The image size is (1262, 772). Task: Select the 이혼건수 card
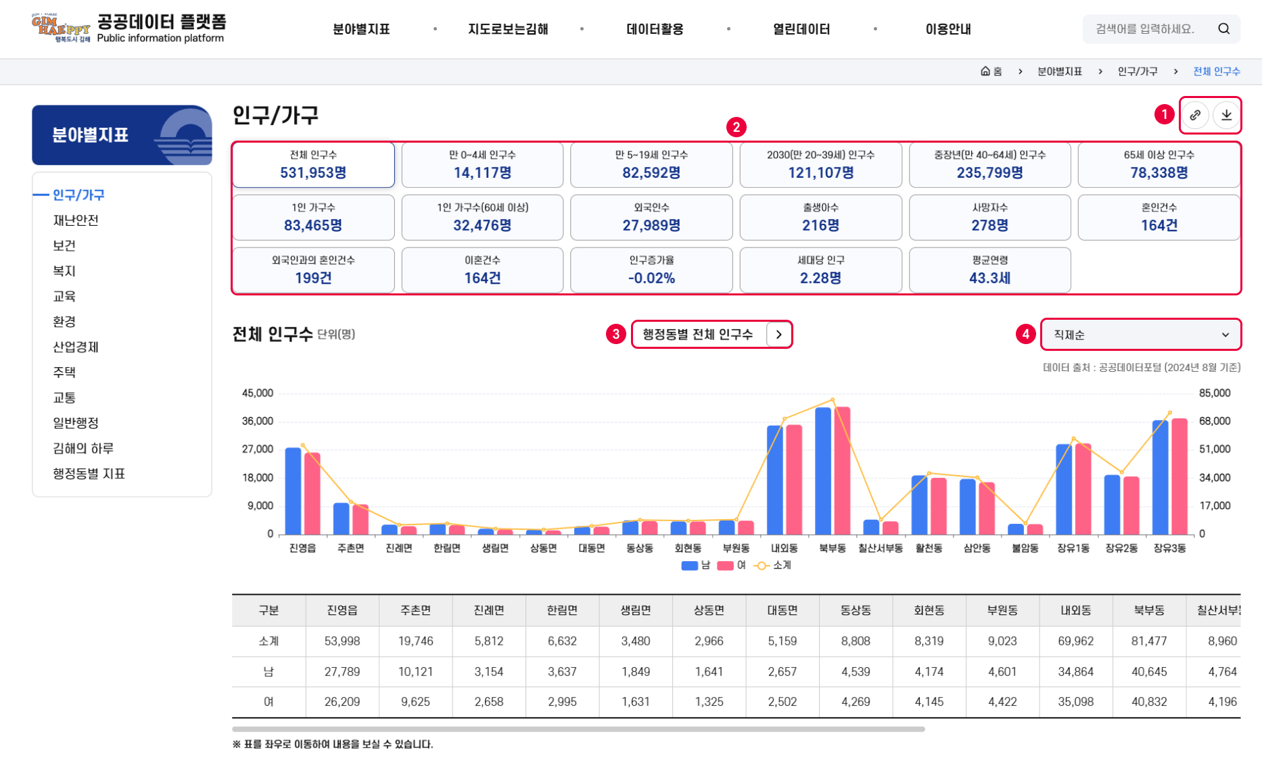(482, 270)
